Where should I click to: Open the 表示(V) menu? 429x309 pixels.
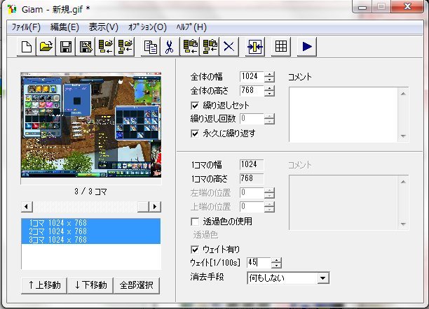coord(104,27)
